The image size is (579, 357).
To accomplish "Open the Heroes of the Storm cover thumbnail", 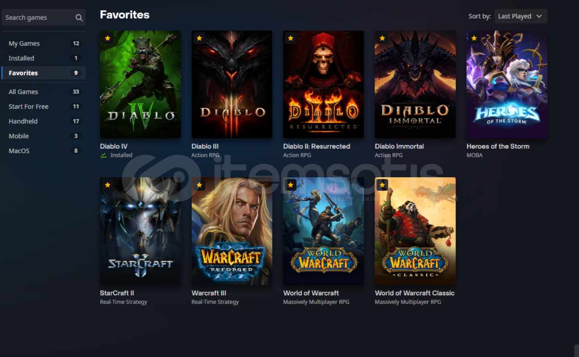I will pyautogui.click(x=507, y=84).
